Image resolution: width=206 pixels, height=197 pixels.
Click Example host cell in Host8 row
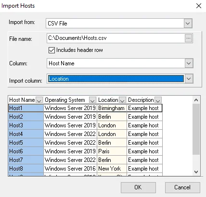[144, 169]
